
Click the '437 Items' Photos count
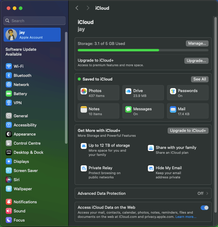pos(97,96)
